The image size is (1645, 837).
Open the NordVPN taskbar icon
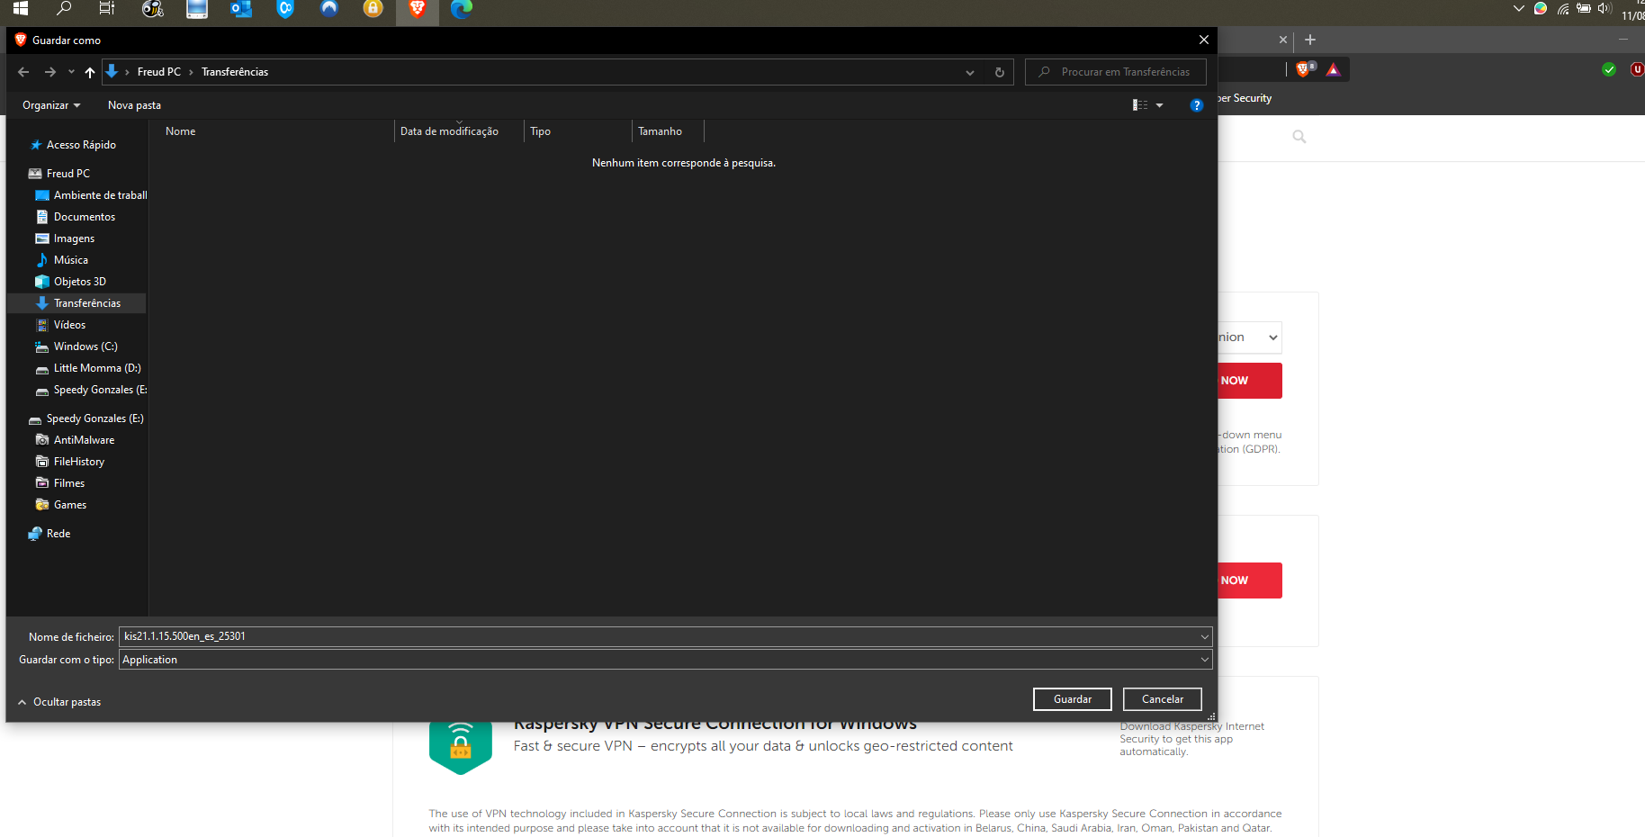pos(329,9)
